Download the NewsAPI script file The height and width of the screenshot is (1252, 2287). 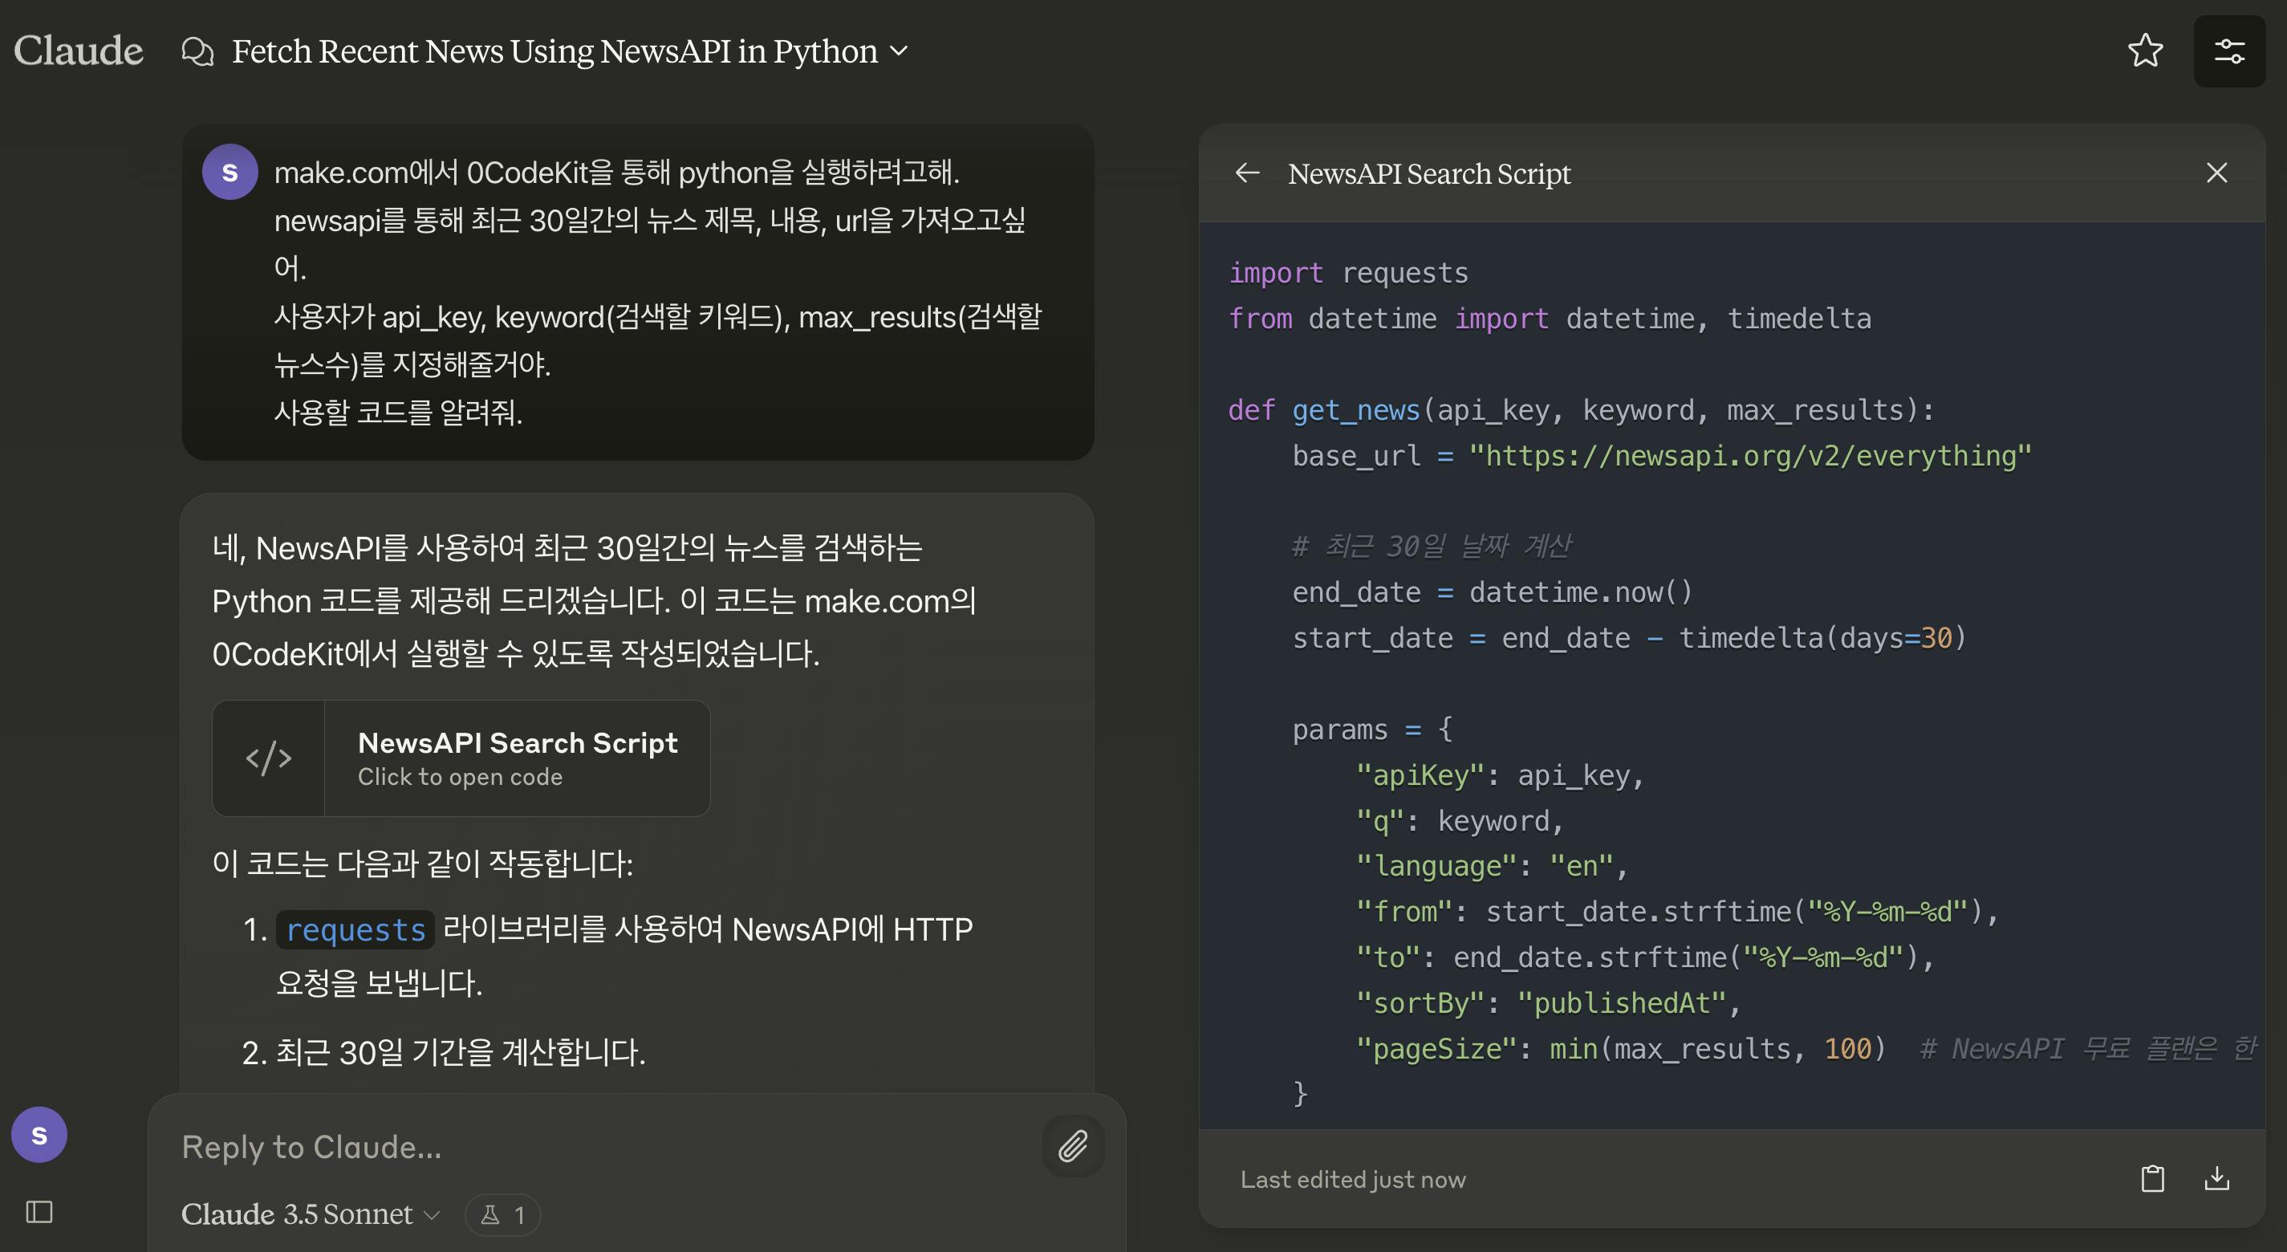pyautogui.click(x=2217, y=1178)
